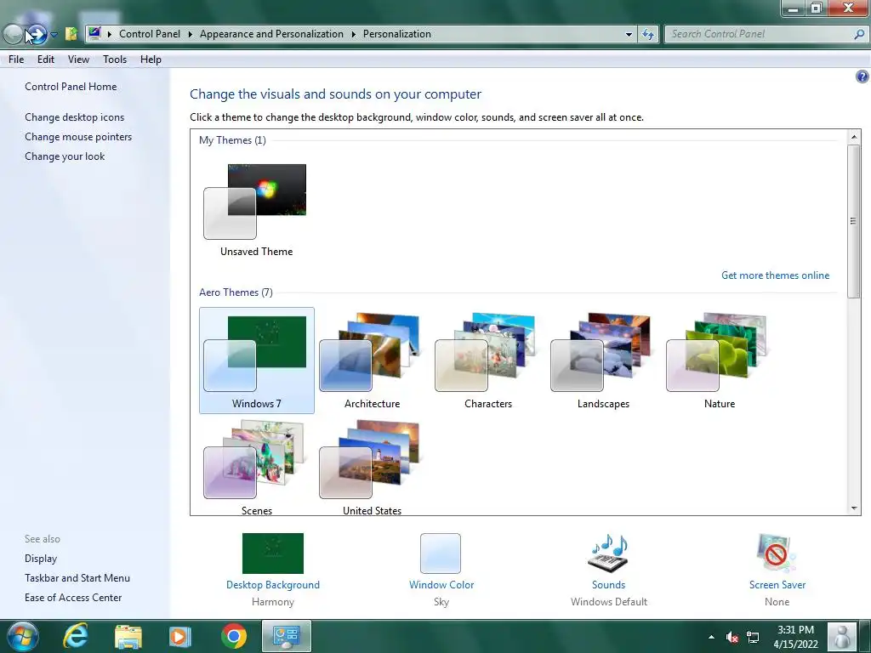This screenshot has width=871, height=653.
Task: Expand the arrow after Appearance and Personalization
Action: 353,34
